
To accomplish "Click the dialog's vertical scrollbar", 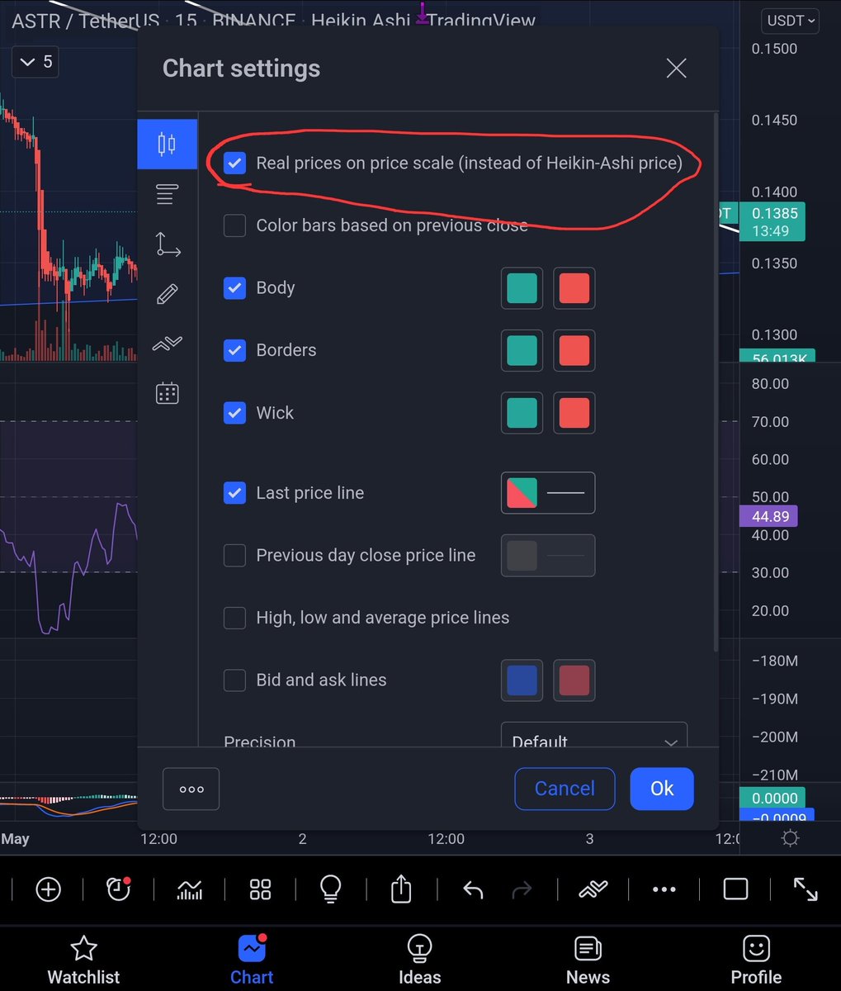I will [715, 384].
